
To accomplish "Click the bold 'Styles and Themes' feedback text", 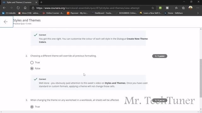I will (x=115, y=83).
